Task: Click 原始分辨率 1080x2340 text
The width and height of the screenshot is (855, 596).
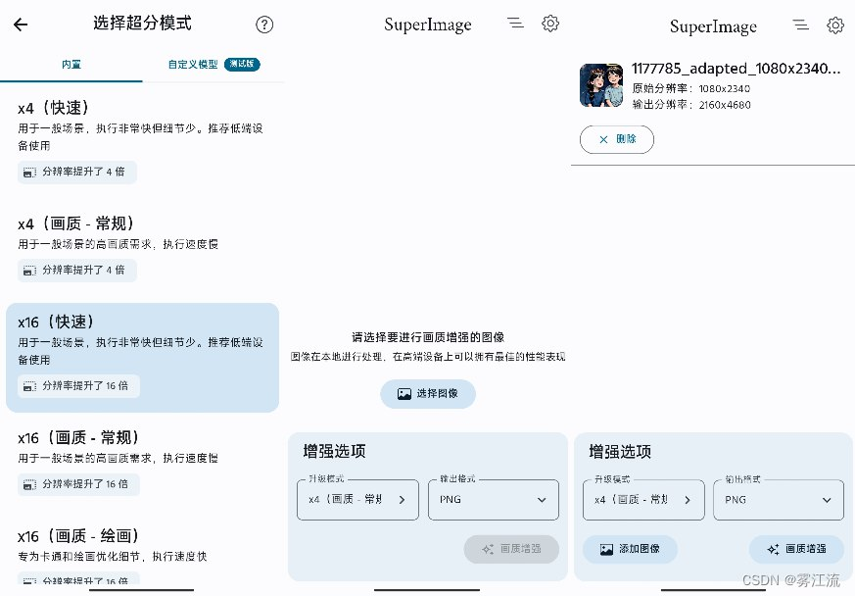Action: point(690,88)
